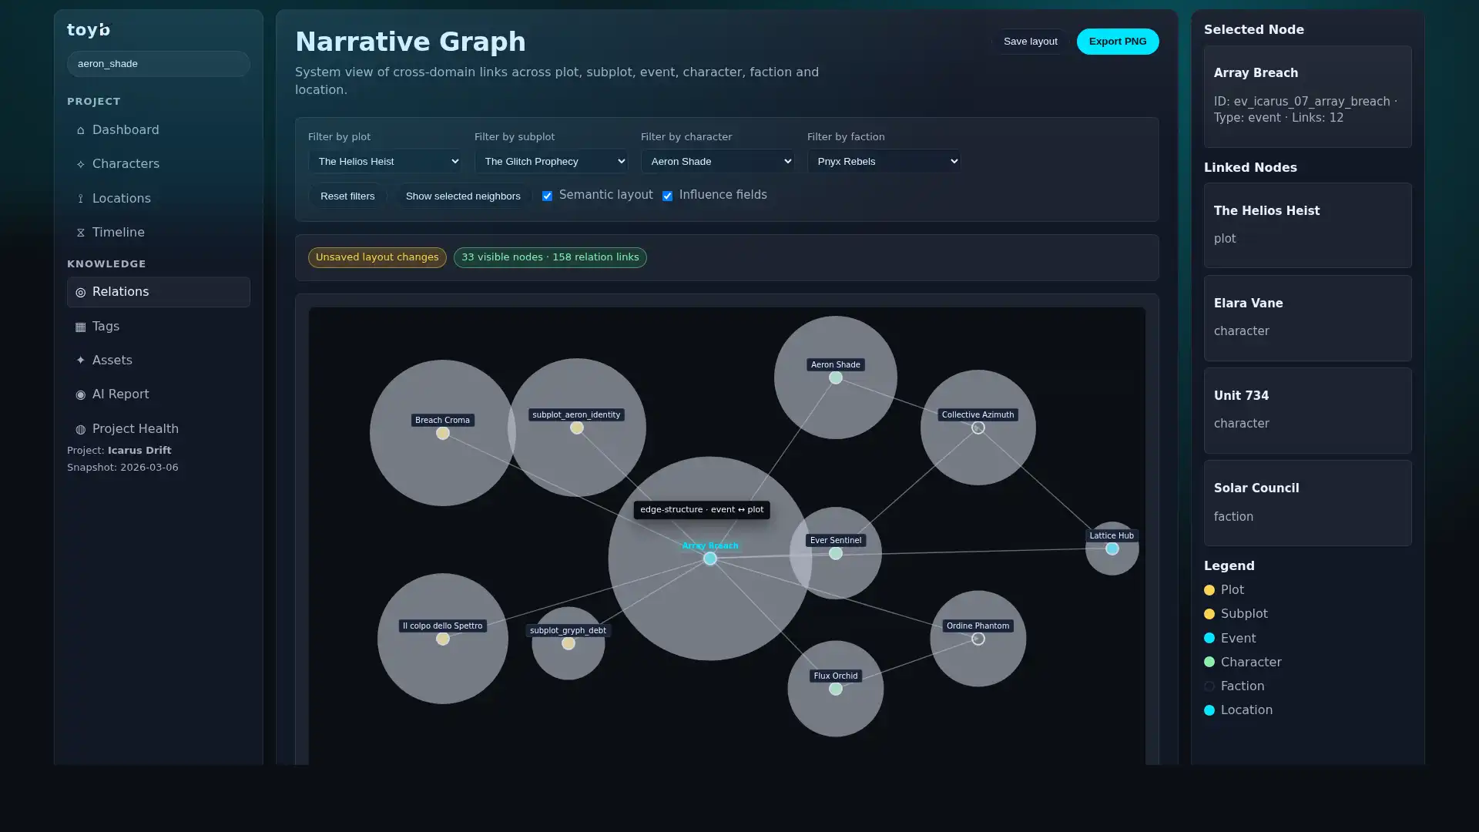Open the Filter by subplot dropdown
The width and height of the screenshot is (1479, 832).
[551, 161]
